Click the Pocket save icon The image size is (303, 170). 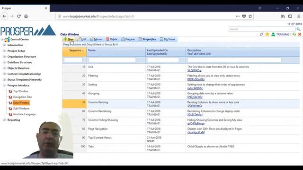click(x=244, y=17)
